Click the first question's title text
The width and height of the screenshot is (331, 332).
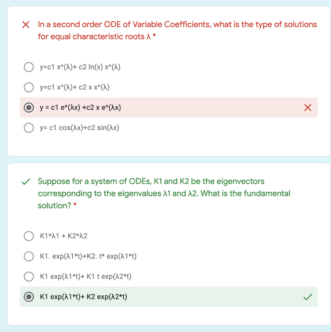[177, 30]
